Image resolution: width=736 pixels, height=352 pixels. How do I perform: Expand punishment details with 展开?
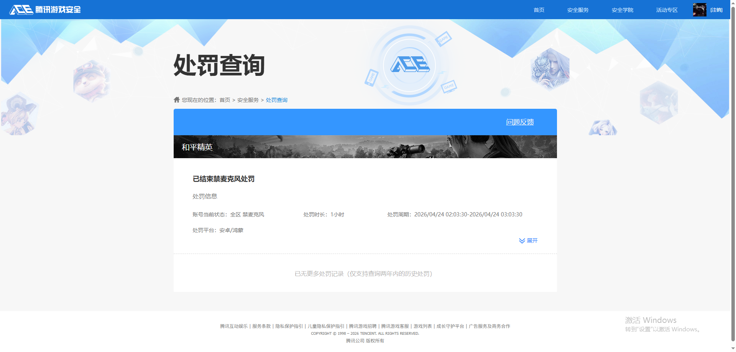tap(532, 241)
